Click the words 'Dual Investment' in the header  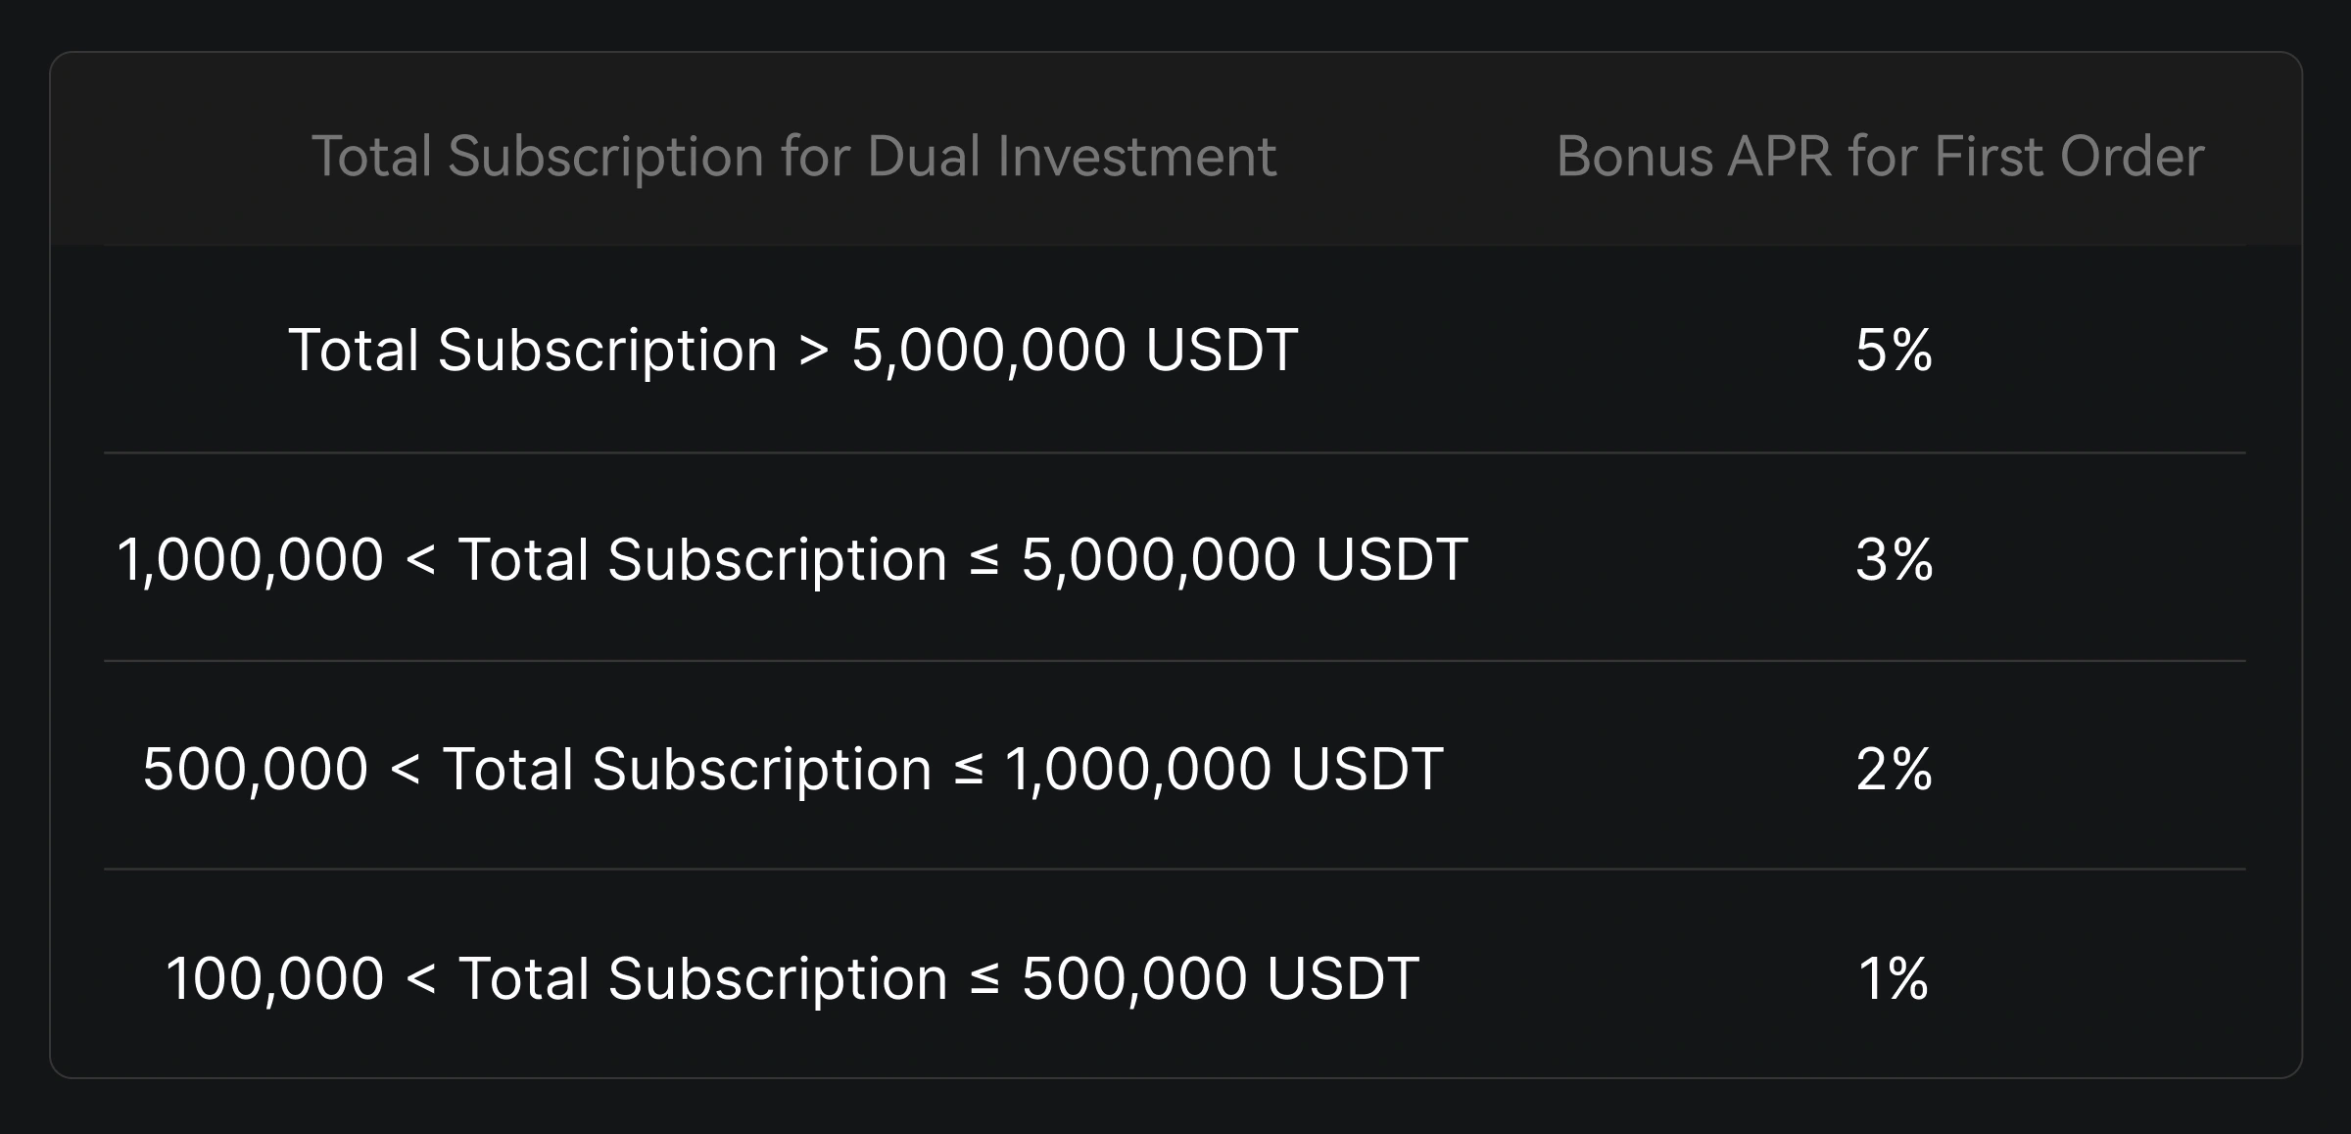tap(1072, 157)
